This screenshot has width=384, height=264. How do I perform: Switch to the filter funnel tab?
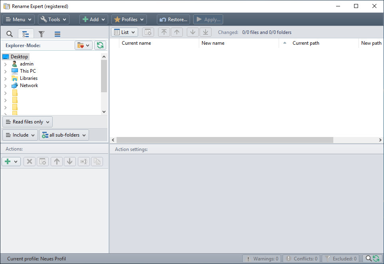(42, 34)
